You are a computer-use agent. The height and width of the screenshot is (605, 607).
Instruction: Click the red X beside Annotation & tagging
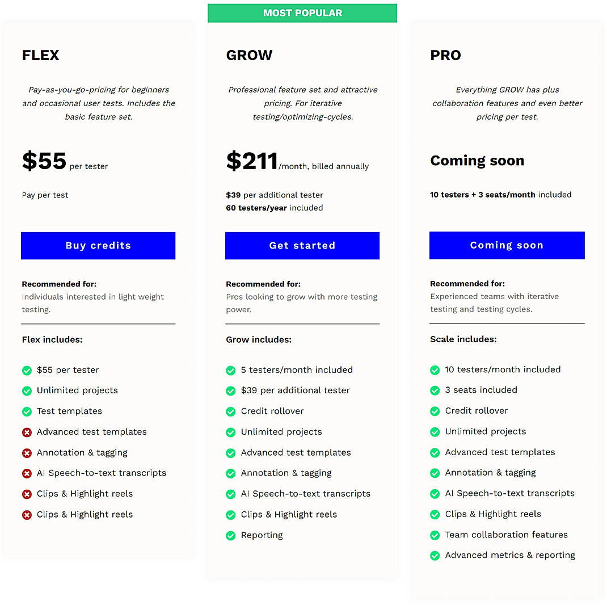point(27,452)
